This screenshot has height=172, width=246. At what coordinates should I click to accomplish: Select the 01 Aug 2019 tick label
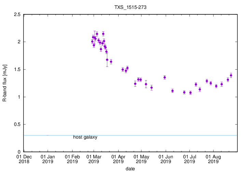[x=214, y=159]
